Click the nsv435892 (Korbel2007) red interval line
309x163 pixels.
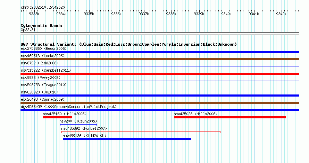[141, 132]
